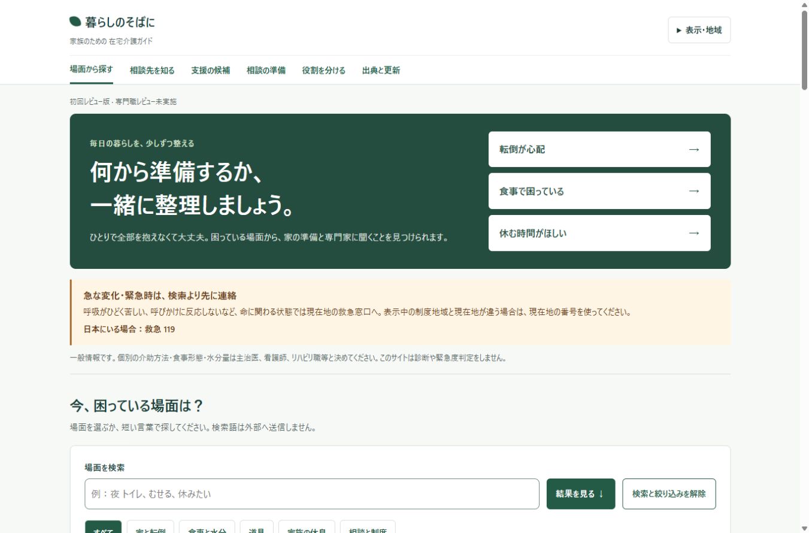The width and height of the screenshot is (809, 533).
Task: Apply the 相談と制度 filter chip
Action: (368, 526)
